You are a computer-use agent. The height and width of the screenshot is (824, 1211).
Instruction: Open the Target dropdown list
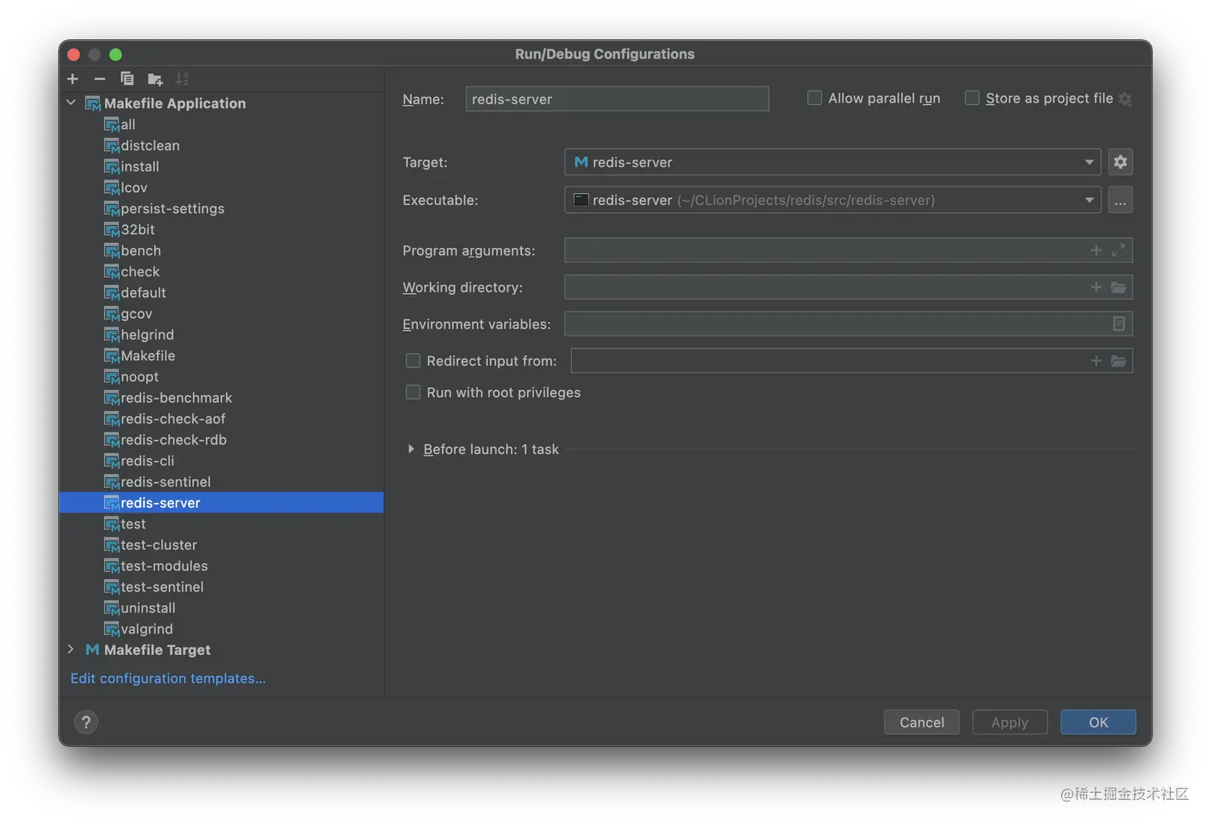(x=1088, y=162)
